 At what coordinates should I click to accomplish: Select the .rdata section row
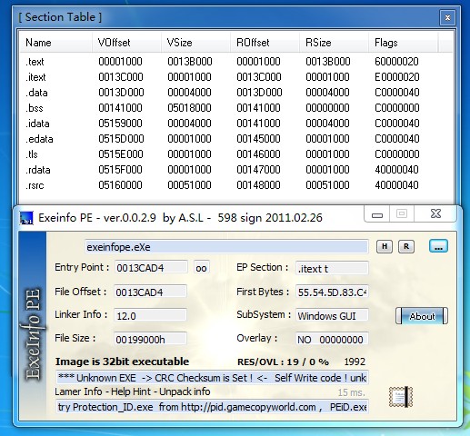pos(236,170)
